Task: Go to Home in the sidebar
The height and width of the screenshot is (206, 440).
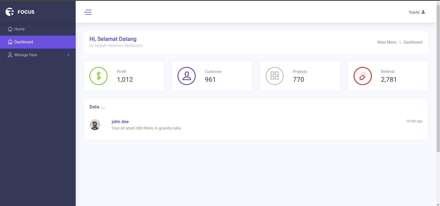Action: (19, 29)
